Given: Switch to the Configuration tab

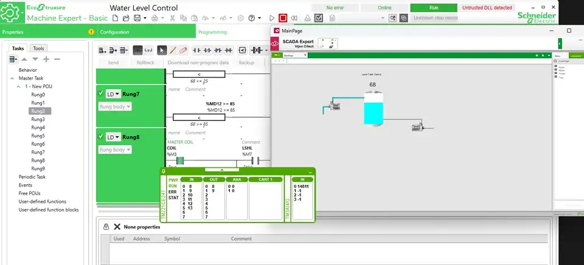Looking at the screenshot, I should click(147, 32).
